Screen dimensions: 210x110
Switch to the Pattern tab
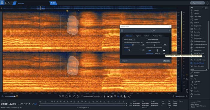pos(147,36)
